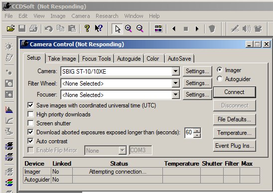Click the hand stop icon in toolbar
This screenshot has width=273, height=193.
click(212, 29)
